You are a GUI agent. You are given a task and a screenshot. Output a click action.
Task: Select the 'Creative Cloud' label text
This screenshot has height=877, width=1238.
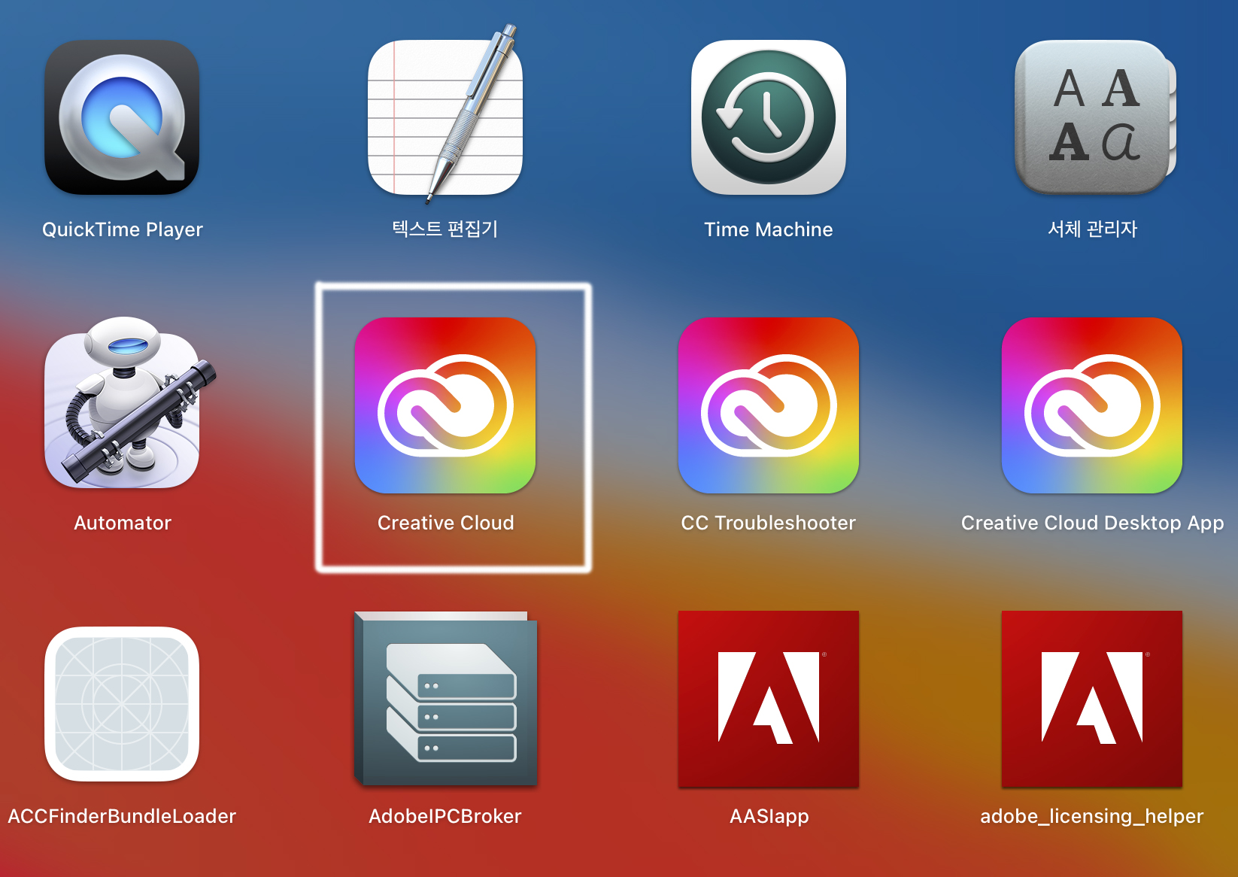[446, 523]
